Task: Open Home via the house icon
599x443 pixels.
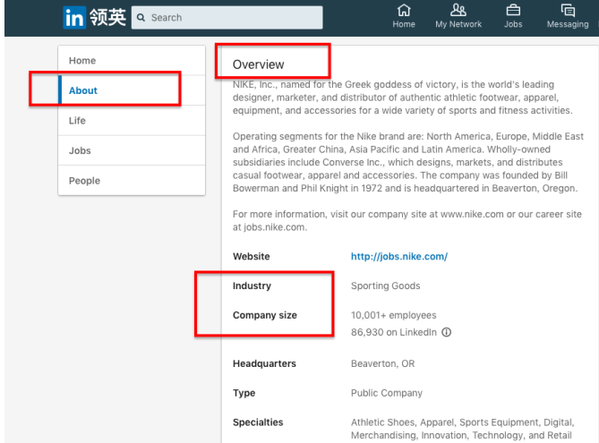Action: point(404,11)
